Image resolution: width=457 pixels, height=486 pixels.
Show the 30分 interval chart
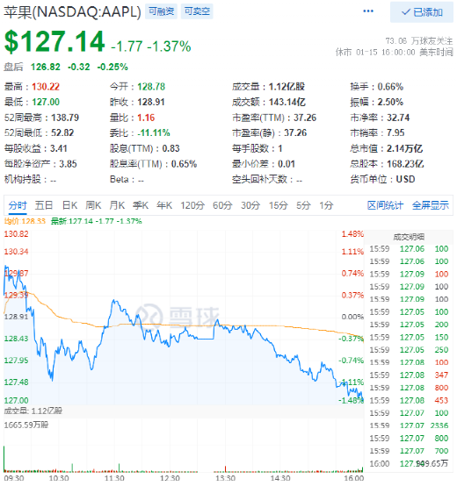pyautogui.click(x=250, y=205)
